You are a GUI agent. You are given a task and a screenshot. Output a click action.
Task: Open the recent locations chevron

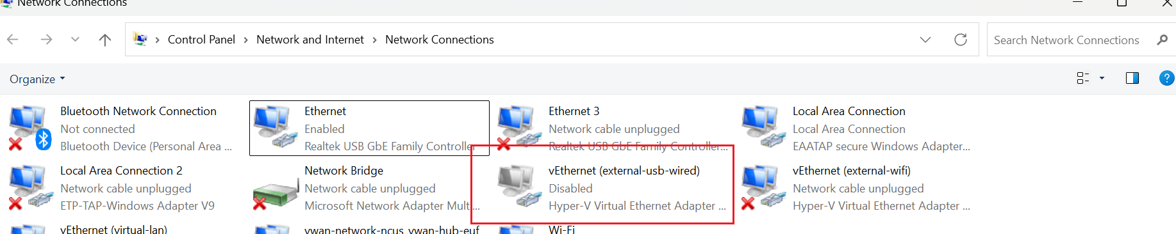pyautogui.click(x=75, y=40)
